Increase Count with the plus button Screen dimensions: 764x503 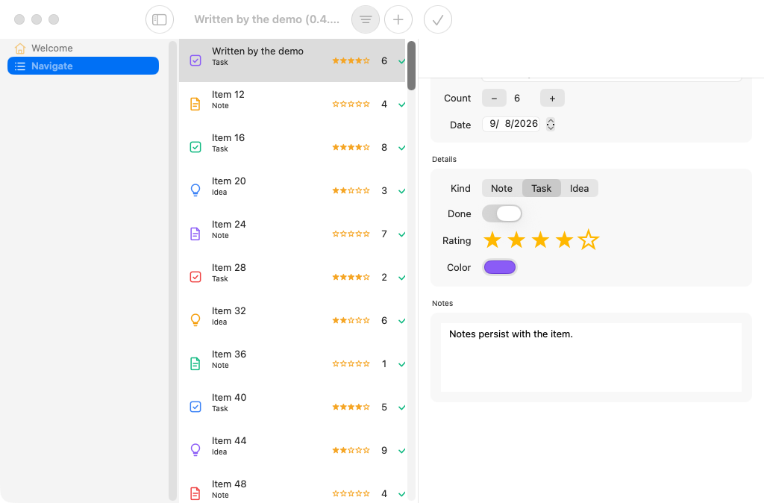[552, 98]
